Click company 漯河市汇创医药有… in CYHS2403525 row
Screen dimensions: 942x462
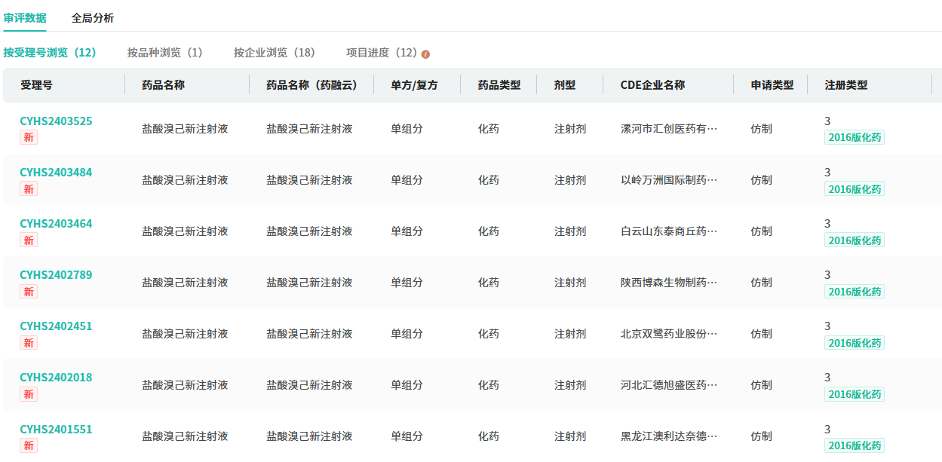[x=669, y=129]
